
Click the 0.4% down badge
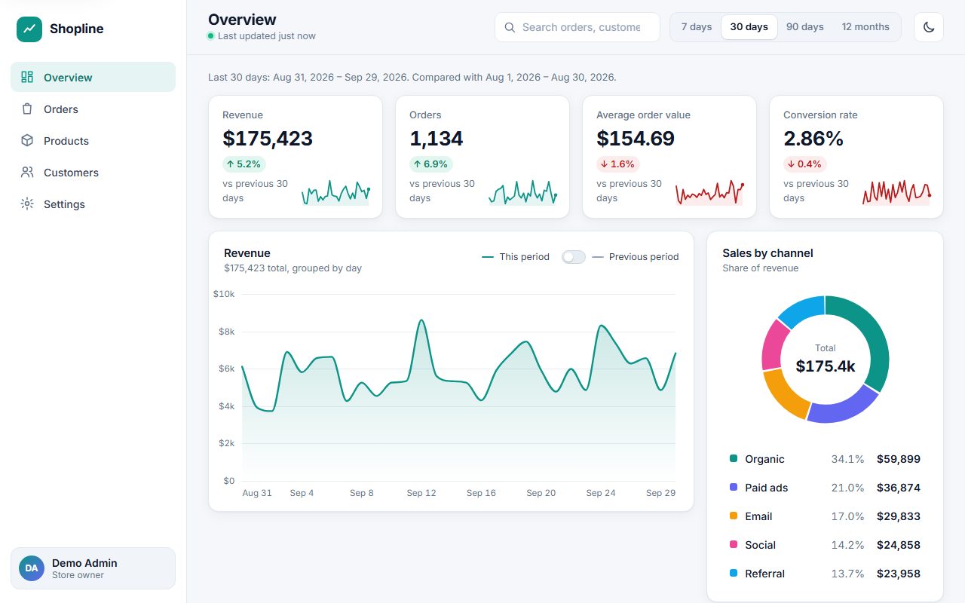(x=805, y=164)
